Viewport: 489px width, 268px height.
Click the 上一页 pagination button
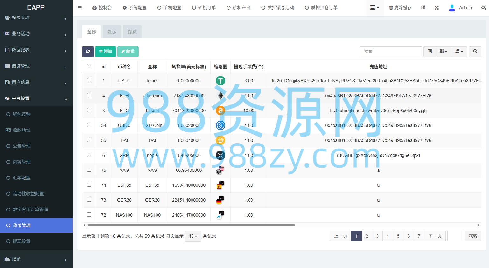[340, 236]
